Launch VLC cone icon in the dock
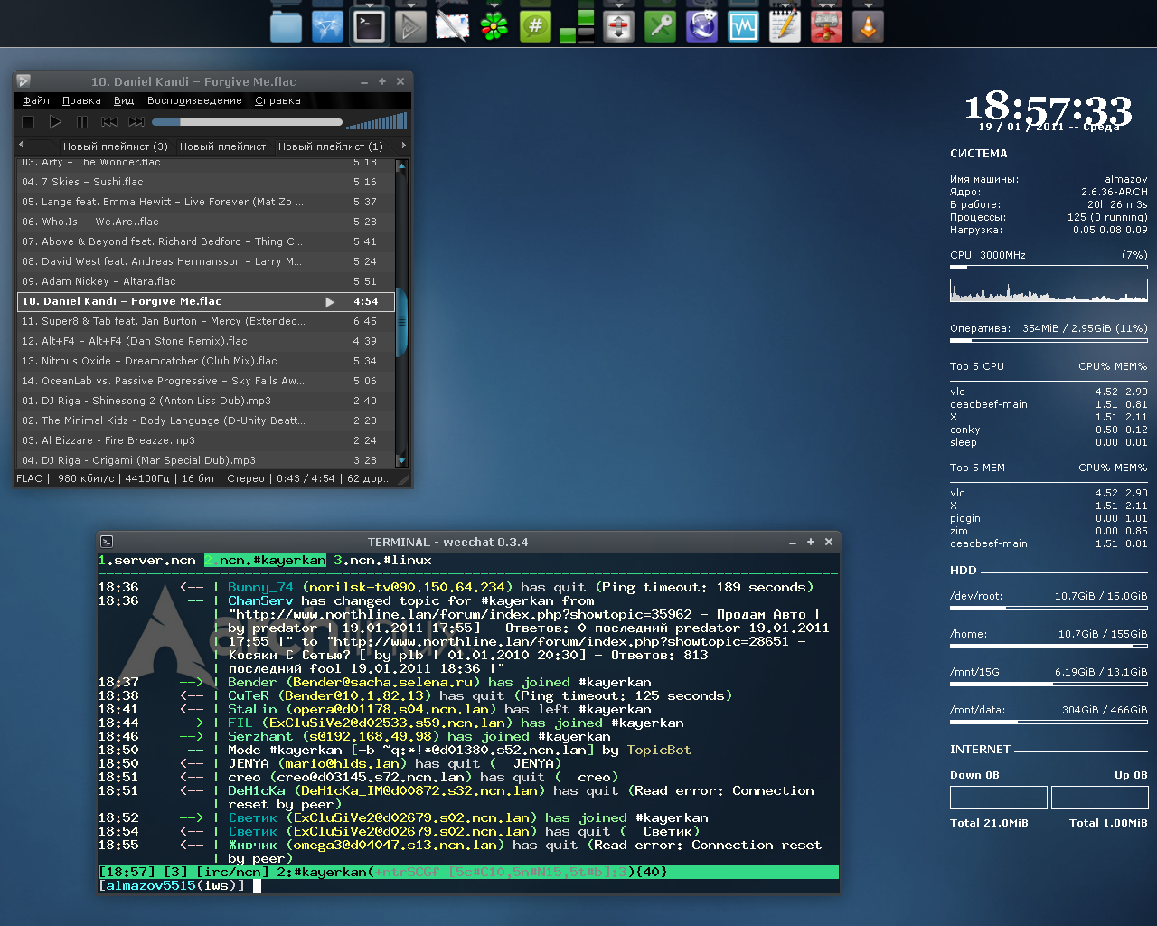1157x926 pixels. click(x=868, y=26)
